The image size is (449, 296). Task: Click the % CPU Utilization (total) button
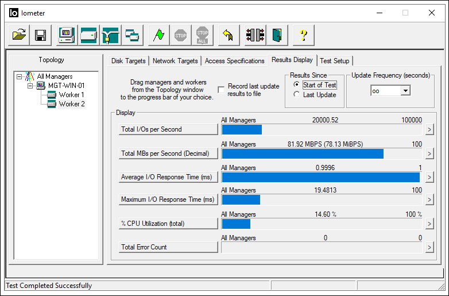click(x=168, y=224)
